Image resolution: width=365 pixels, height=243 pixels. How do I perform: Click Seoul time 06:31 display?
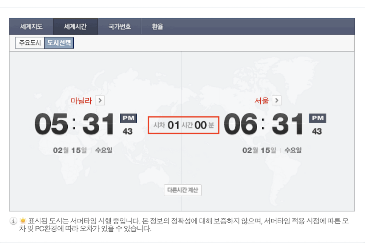pos(264,124)
